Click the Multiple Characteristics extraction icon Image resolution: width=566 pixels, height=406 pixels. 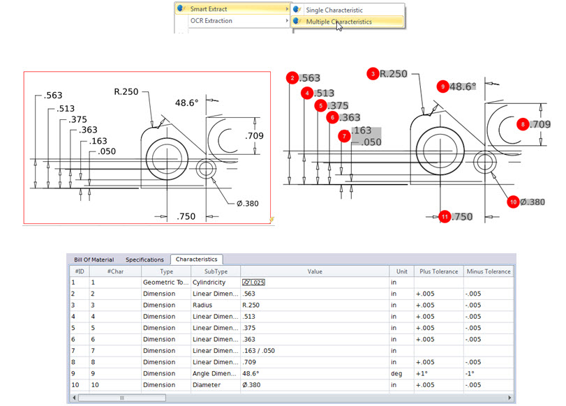coord(295,22)
